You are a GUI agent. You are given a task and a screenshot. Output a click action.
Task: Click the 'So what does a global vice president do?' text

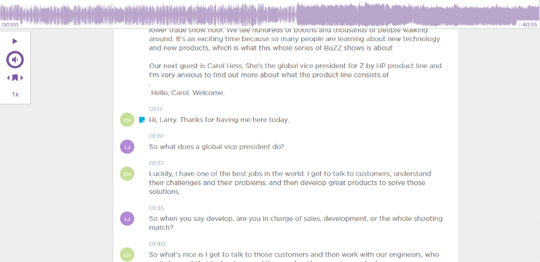216,147
